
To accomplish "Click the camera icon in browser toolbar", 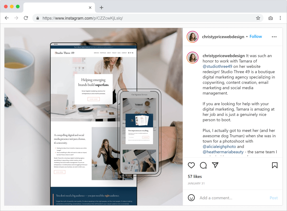I will point(270,18).
